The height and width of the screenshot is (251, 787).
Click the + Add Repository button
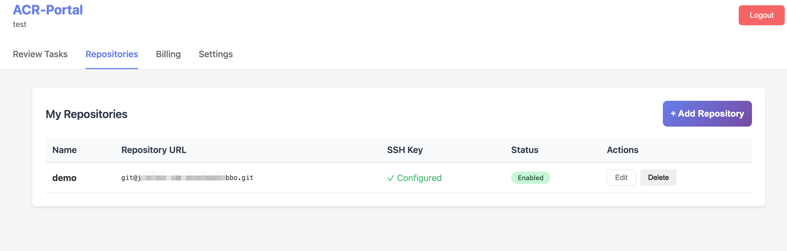coord(707,113)
